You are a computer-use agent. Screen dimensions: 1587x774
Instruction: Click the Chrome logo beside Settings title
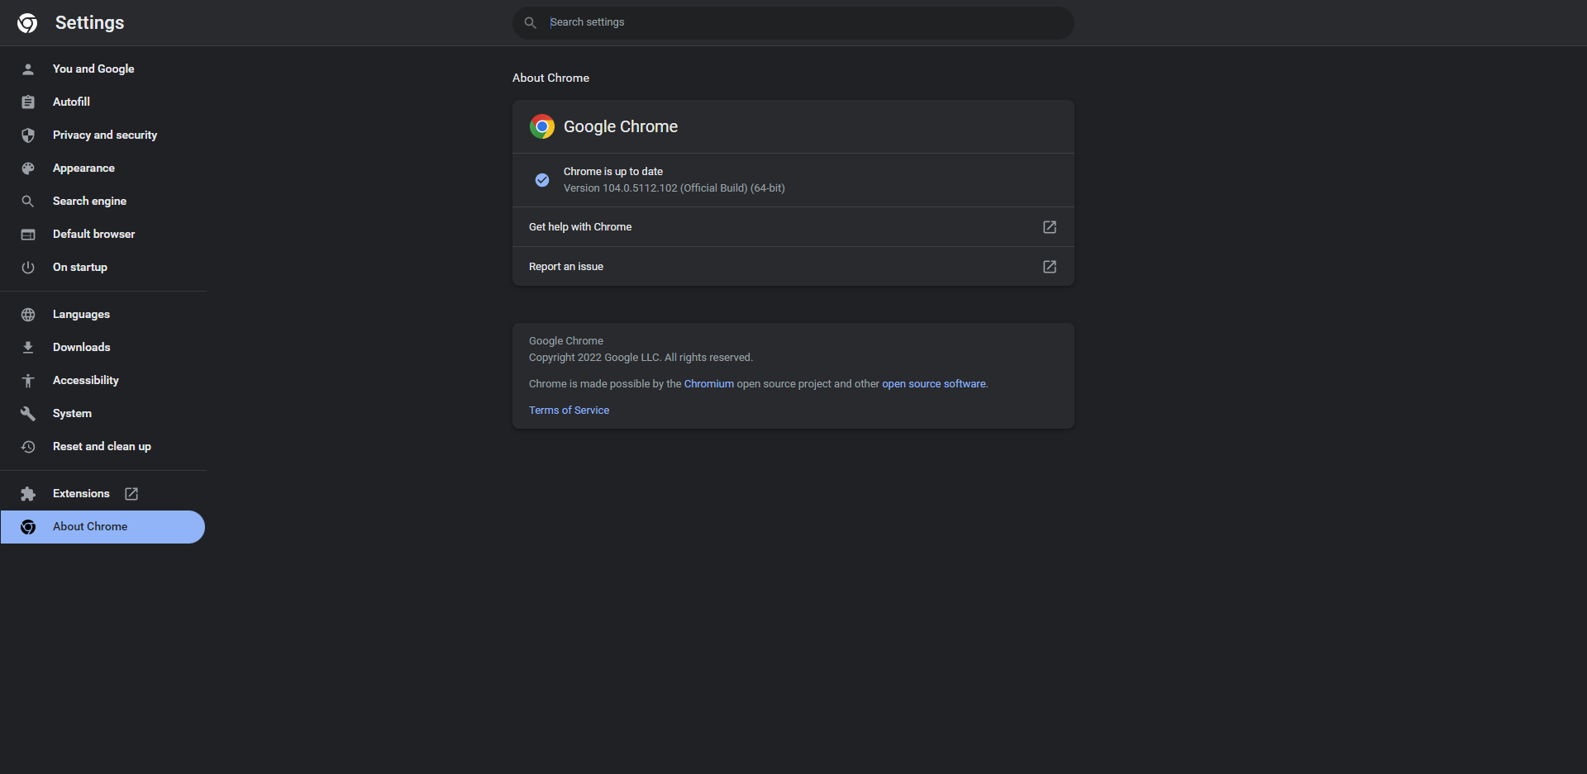pos(27,23)
